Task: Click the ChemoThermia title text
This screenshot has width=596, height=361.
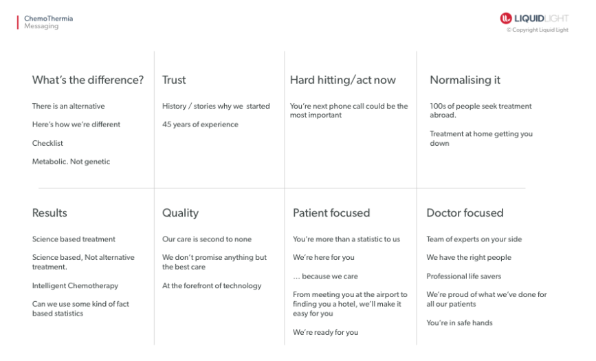Action: pos(48,19)
